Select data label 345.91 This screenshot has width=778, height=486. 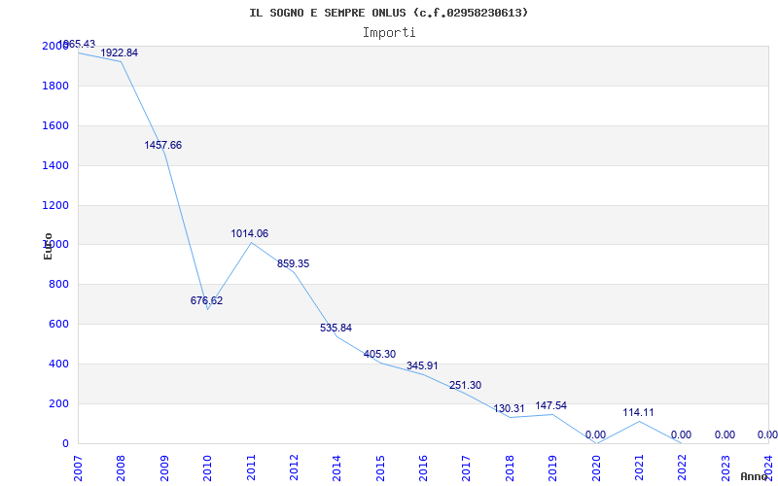[422, 366]
